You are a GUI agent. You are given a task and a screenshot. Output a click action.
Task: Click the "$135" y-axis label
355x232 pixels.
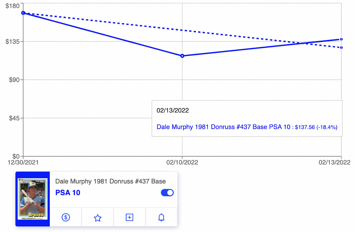(x=13, y=42)
